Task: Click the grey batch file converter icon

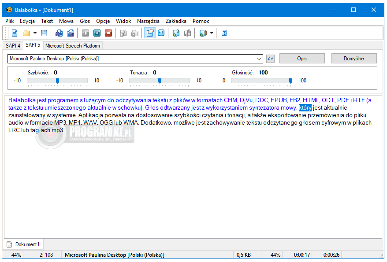Action: (135, 33)
